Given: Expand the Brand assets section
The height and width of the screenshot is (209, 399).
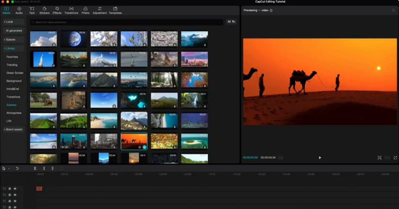Looking at the screenshot, I should tap(13, 129).
